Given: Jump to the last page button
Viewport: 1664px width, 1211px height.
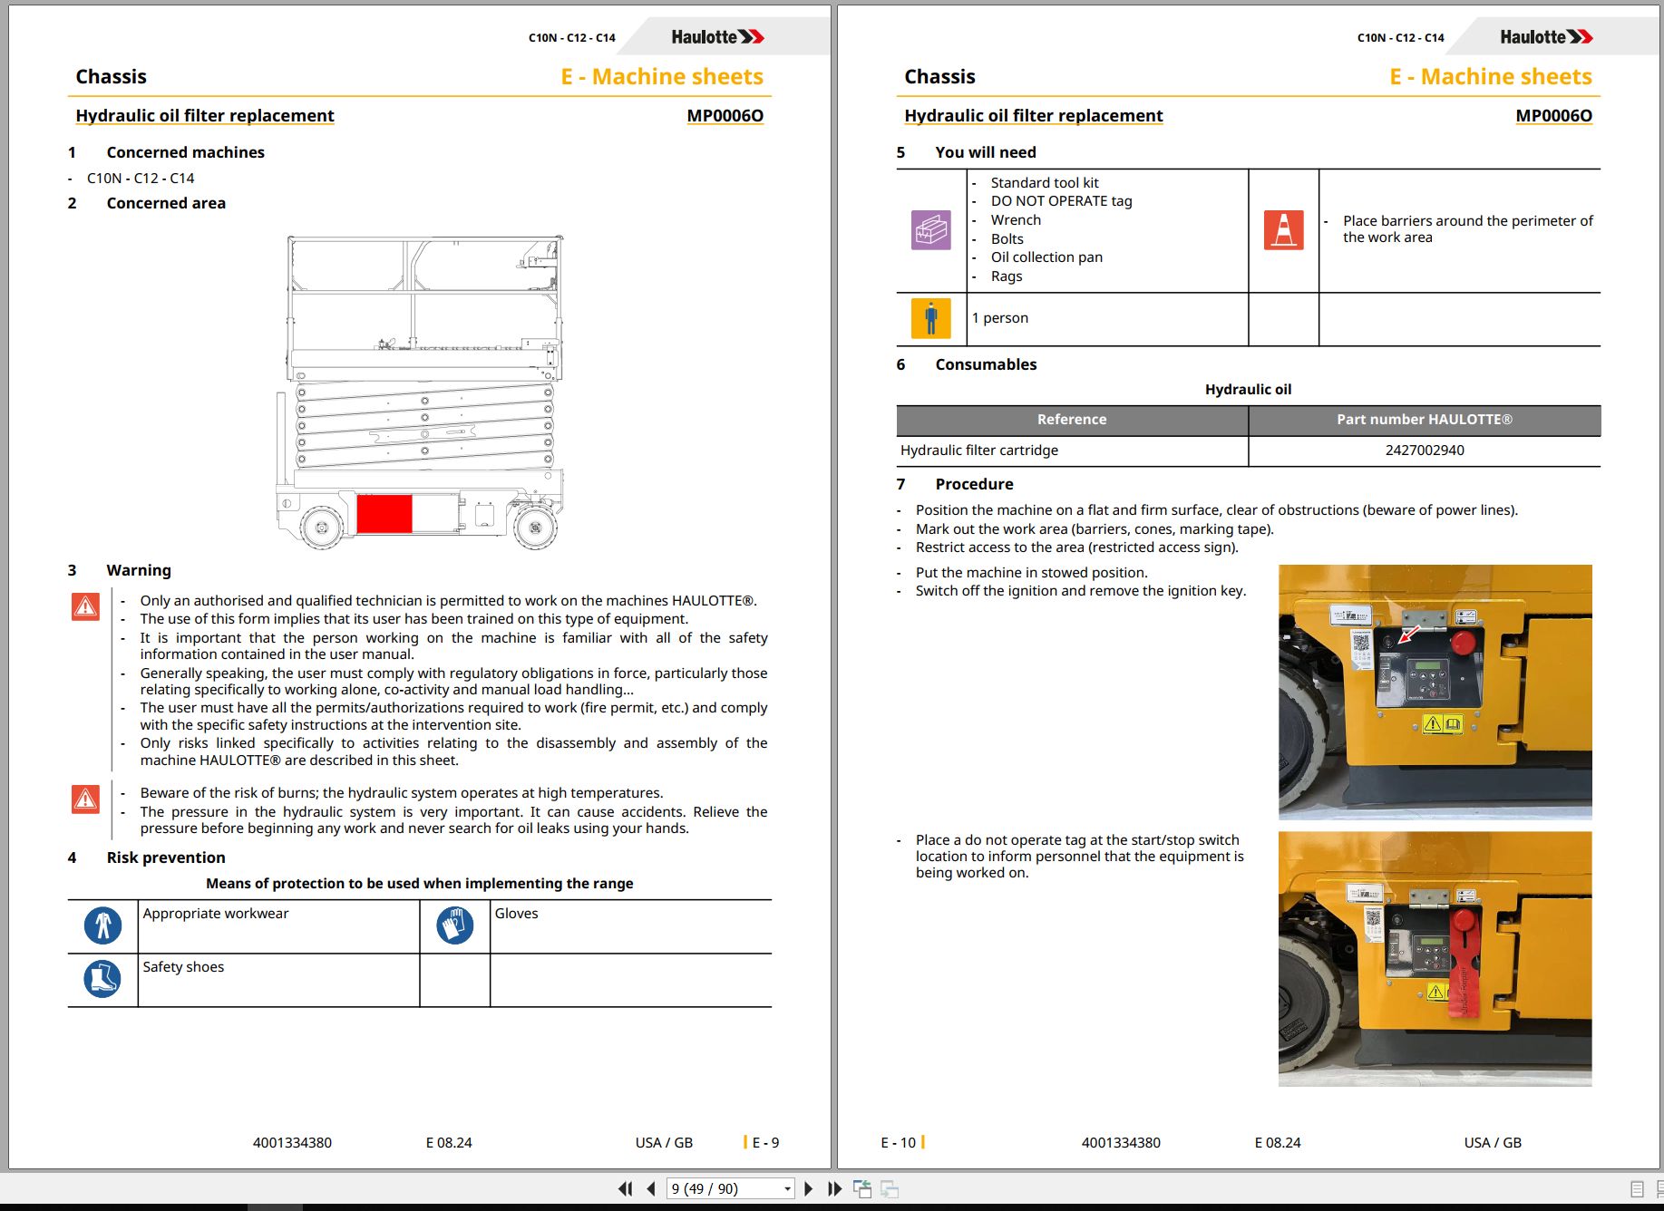Looking at the screenshot, I should point(835,1188).
